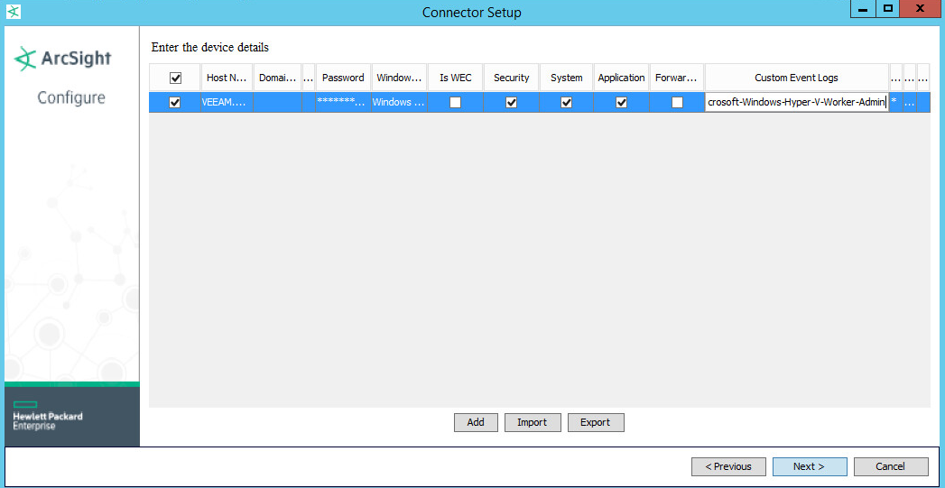Viewport: 945px width, 488px height.
Task: Click the Password cell in the row
Action: pos(342,103)
